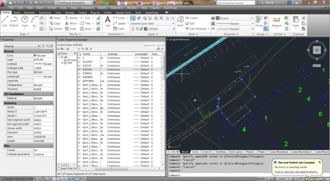Select the Line draw tool
The image size is (330, 181).
pos(5,21)
